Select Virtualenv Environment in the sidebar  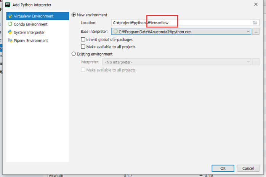point(37,16)
